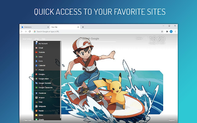Open My Account from the apps list
The image size is (197, 123).
pyautogui.click(x=42, y=44)
